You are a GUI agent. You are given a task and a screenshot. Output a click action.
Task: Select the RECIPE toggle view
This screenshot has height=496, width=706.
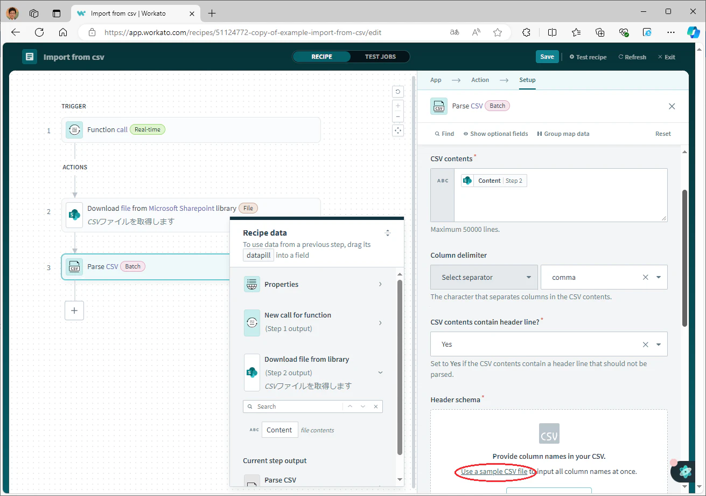321,57
